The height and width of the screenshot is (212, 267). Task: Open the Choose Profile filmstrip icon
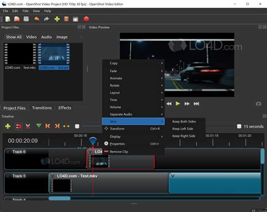tap(66, 19)
